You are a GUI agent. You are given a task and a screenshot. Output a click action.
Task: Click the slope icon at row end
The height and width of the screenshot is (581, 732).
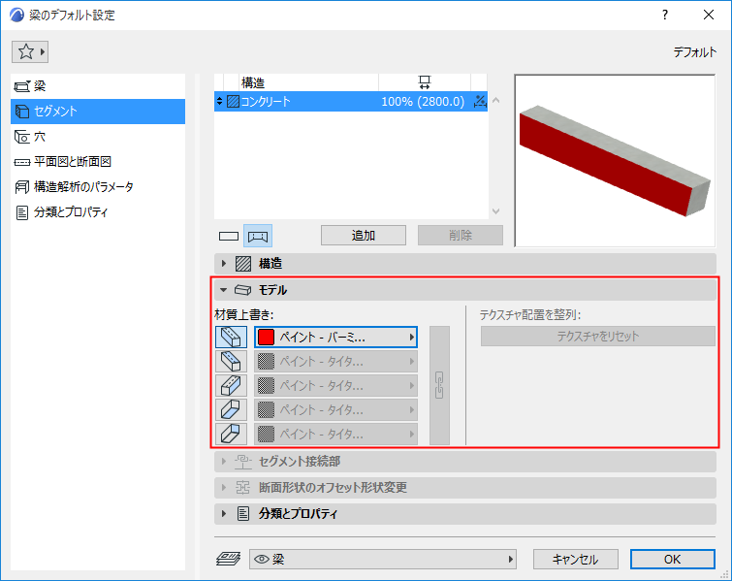(480, 101)
